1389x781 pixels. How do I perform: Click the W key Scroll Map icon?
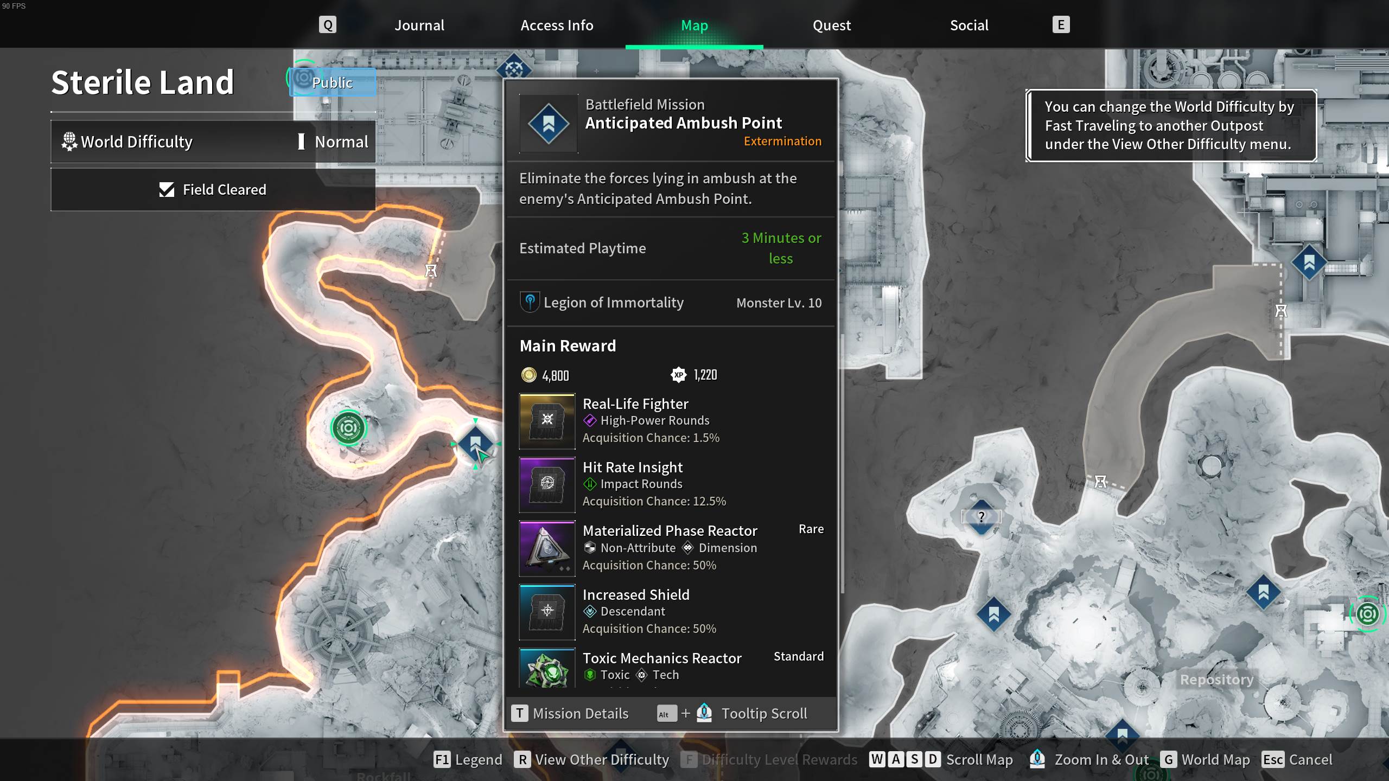(877, 759)
